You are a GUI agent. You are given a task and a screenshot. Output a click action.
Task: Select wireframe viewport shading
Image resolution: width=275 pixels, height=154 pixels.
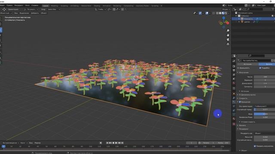217,13
